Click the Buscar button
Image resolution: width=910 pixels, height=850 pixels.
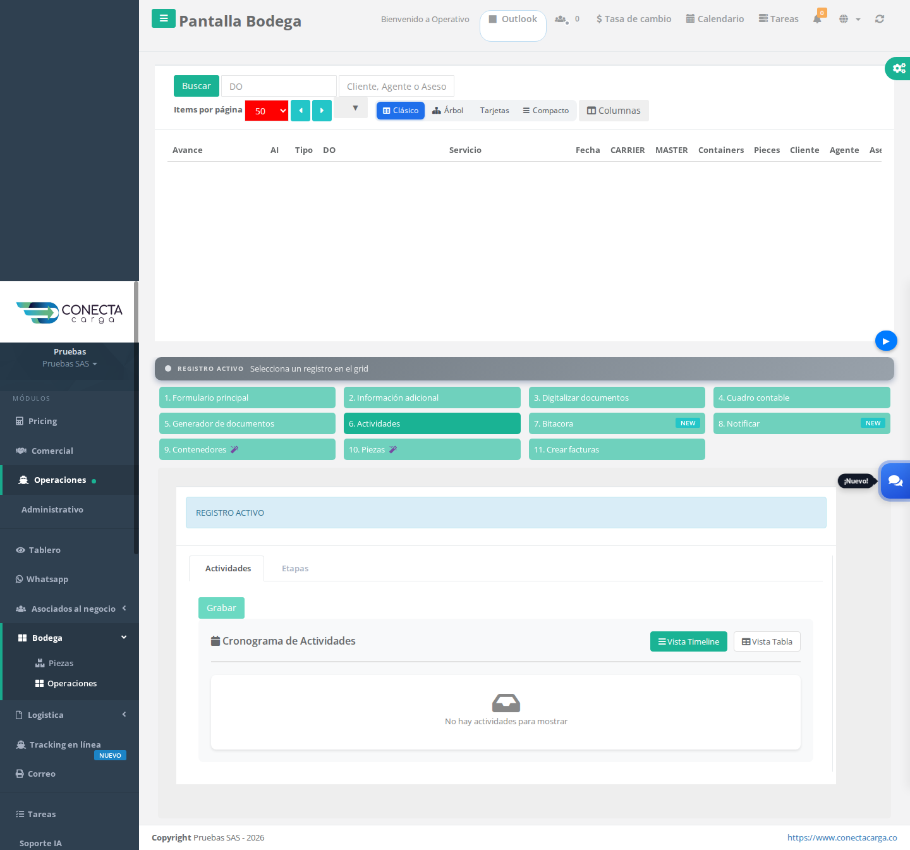point(197,86)
